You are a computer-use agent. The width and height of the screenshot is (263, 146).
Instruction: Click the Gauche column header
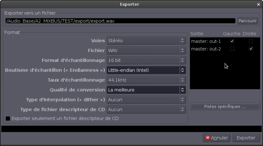tap(232, 34)
